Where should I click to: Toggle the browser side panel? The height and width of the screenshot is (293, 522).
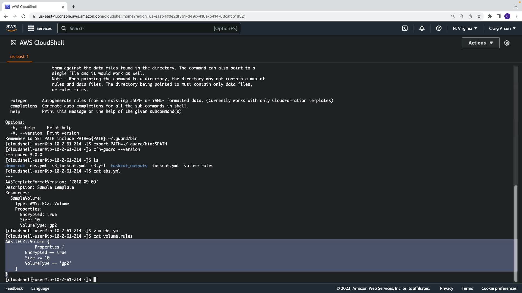tap(499, 16)
